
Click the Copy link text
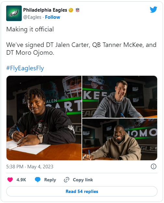[83, 180]
